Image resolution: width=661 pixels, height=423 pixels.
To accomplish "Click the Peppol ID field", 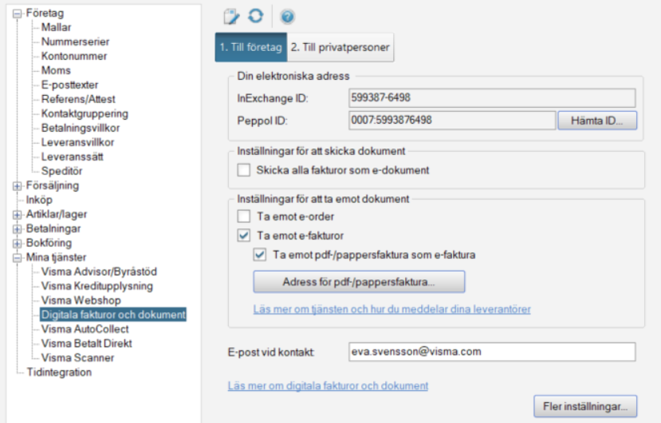I will click(x=452, y=121).
